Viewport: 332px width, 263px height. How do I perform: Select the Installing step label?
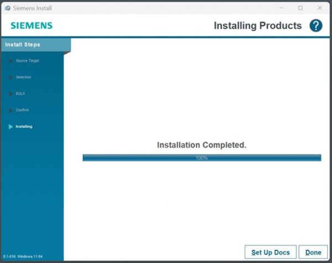(24, 127)
